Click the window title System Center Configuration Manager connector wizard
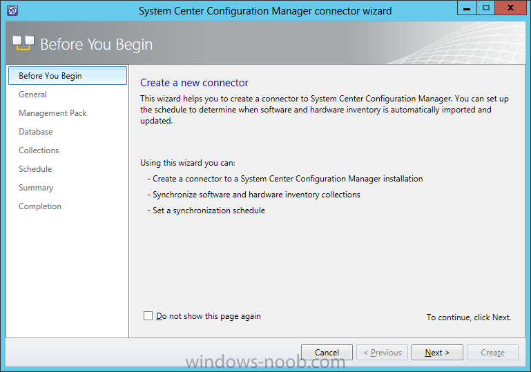Viewport: 531px width, 372px height. (265, 11)
